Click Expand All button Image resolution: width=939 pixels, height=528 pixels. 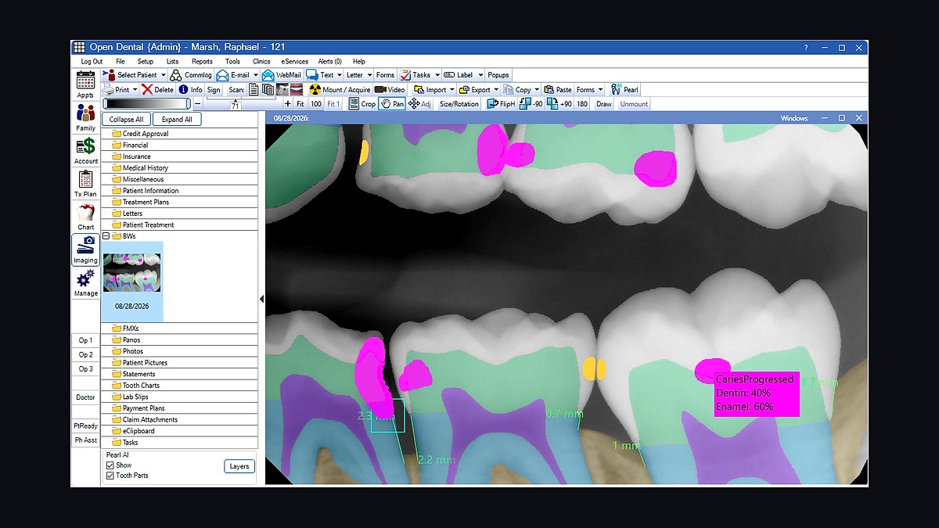177,119
